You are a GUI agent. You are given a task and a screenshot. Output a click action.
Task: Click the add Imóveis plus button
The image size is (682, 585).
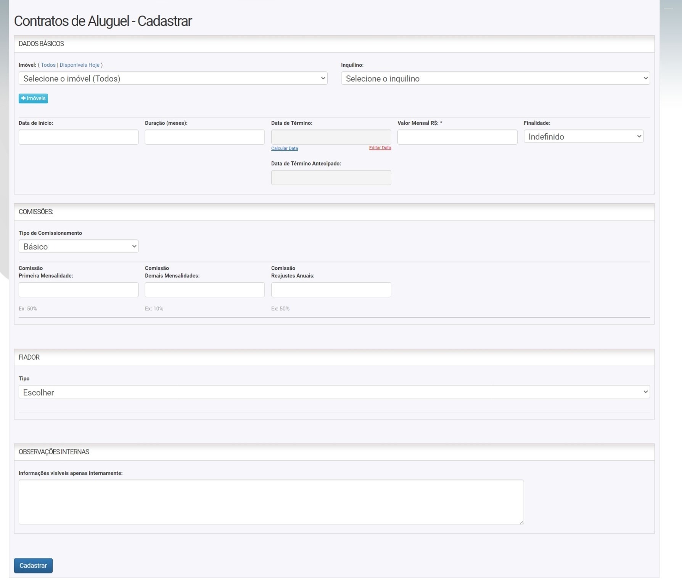point(33,98)
